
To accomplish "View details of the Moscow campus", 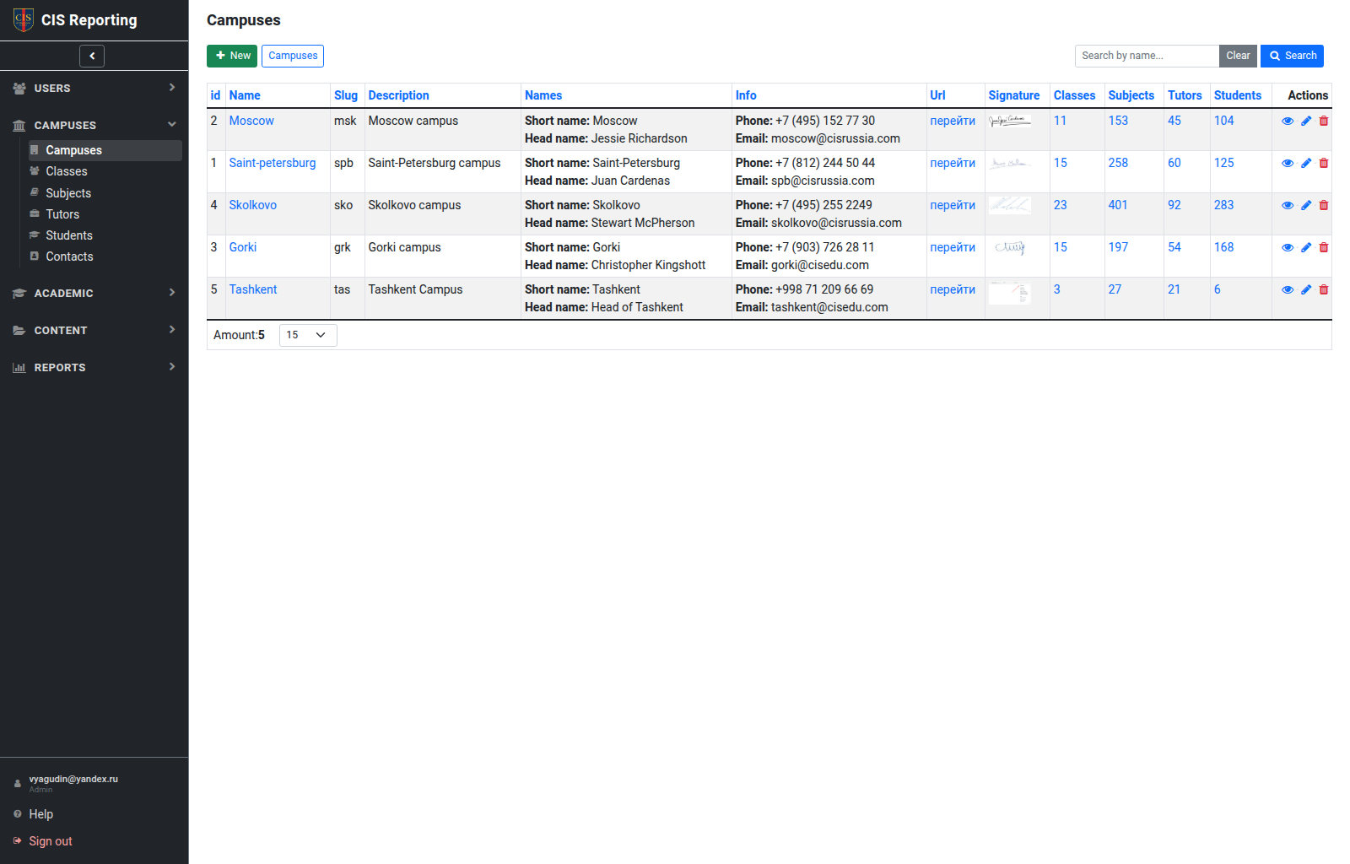I will coord(1288,121).
